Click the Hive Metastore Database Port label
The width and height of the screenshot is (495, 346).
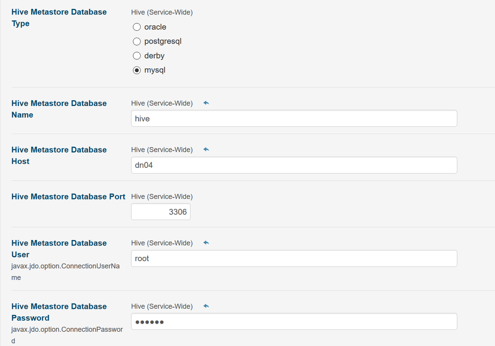(68, 197)
